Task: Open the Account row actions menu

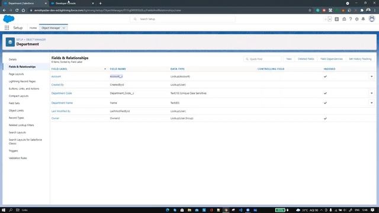Action: click(x=371, y=76)
